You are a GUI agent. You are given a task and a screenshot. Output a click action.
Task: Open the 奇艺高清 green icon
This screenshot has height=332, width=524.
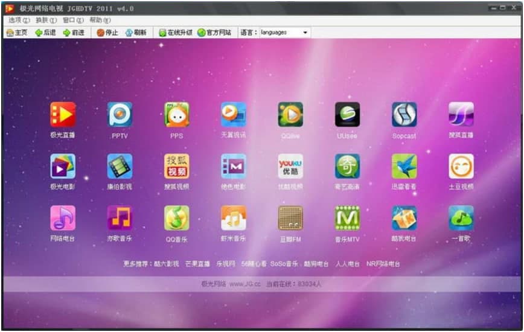[347, 167]
